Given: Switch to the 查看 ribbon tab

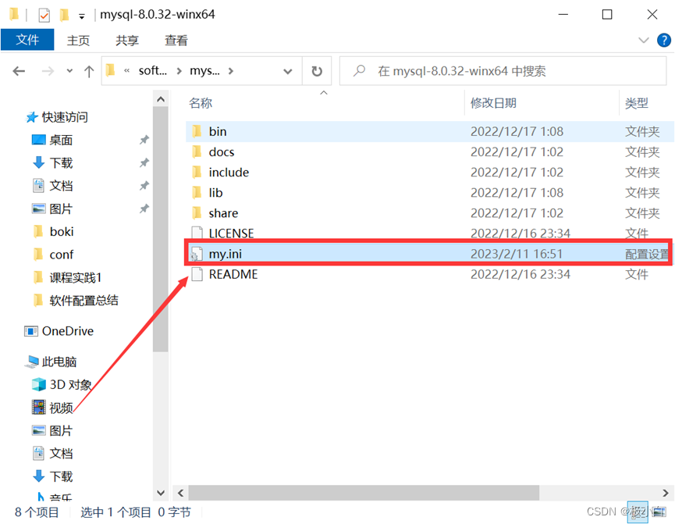Looking at the screenshot, I should (176, 41).
